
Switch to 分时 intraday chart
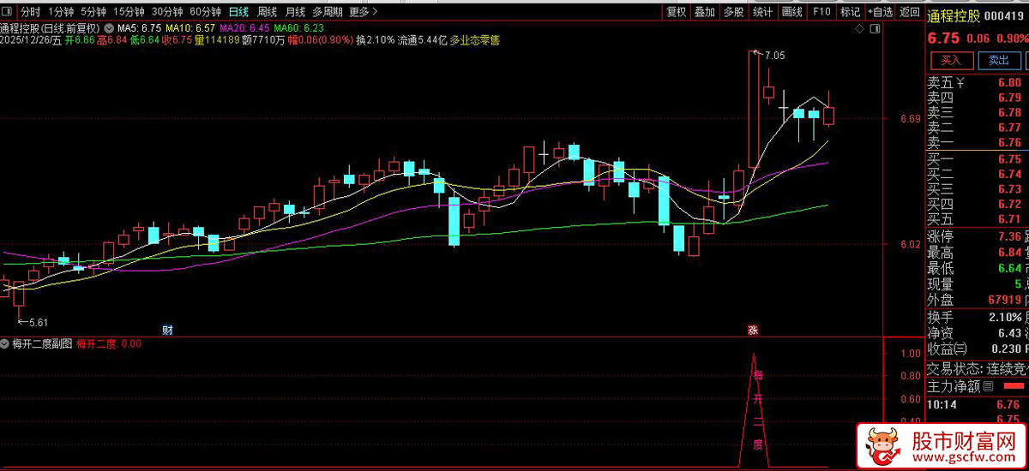(31, 12)
